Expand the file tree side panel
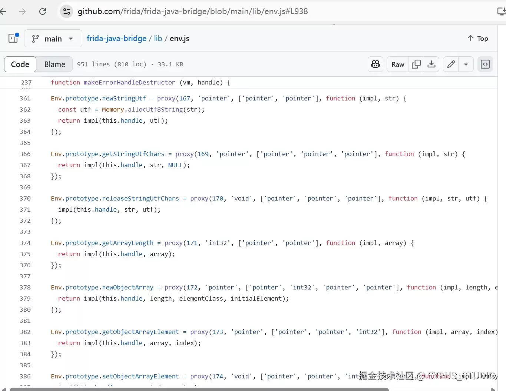The height and width of the screenshot is (391, 506). (x=13, y=38)
